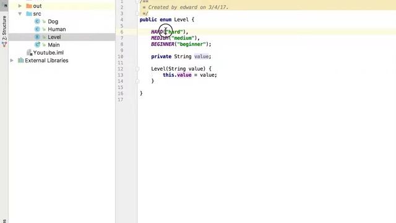396x223 pixels.
Task: Select Level in project tree
Action: [x=54, y=37]
